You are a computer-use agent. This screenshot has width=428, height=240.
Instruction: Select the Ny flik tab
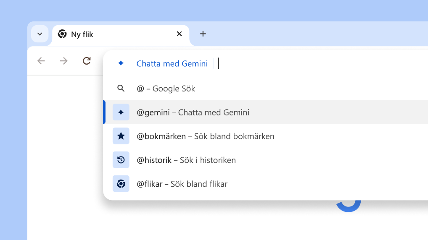(121, 34)
